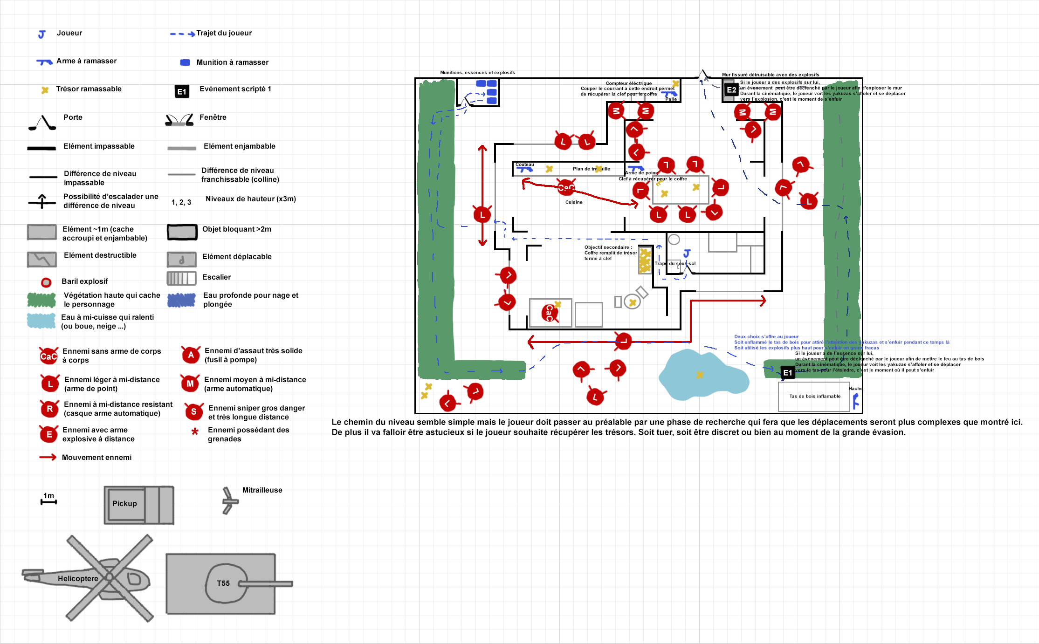The width and height of the screenshot is (1039, 644).
Task: Click the "Trape du sous-sol" label
Action: (675, 264)
